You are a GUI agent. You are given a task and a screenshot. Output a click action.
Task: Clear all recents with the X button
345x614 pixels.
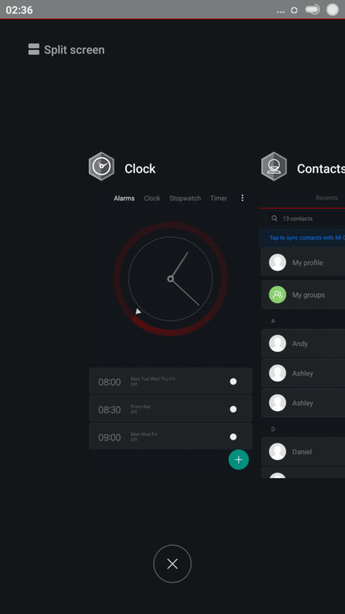tap(172, 564)
